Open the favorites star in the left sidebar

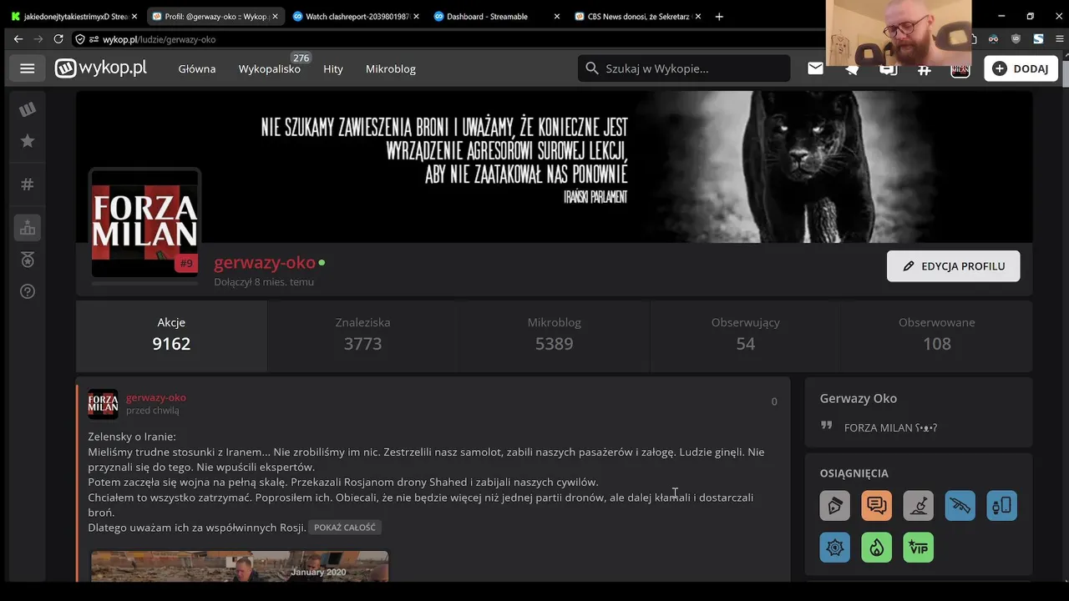28,141
